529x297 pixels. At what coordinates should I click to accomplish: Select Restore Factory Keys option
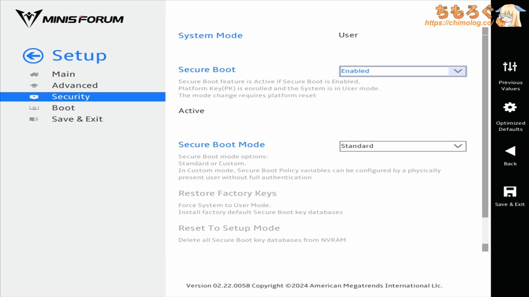227,193
